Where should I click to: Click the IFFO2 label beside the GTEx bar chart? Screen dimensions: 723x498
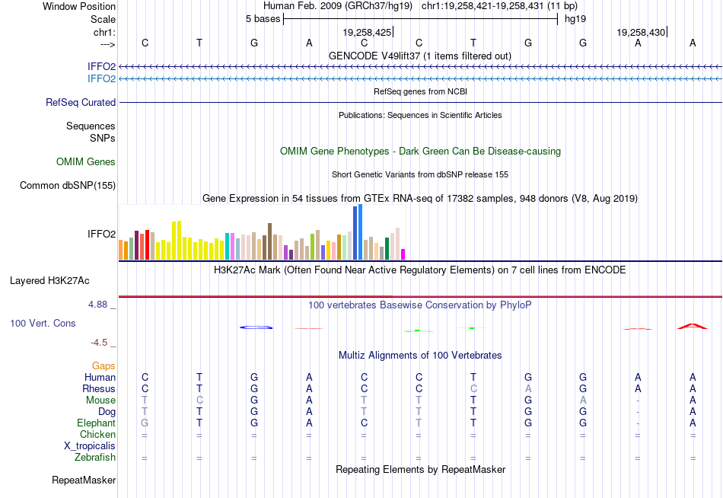click(101, 234)
